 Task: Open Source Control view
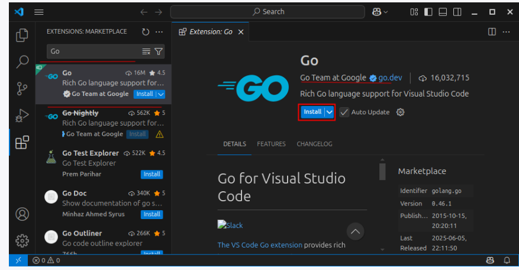coord(22,88)
